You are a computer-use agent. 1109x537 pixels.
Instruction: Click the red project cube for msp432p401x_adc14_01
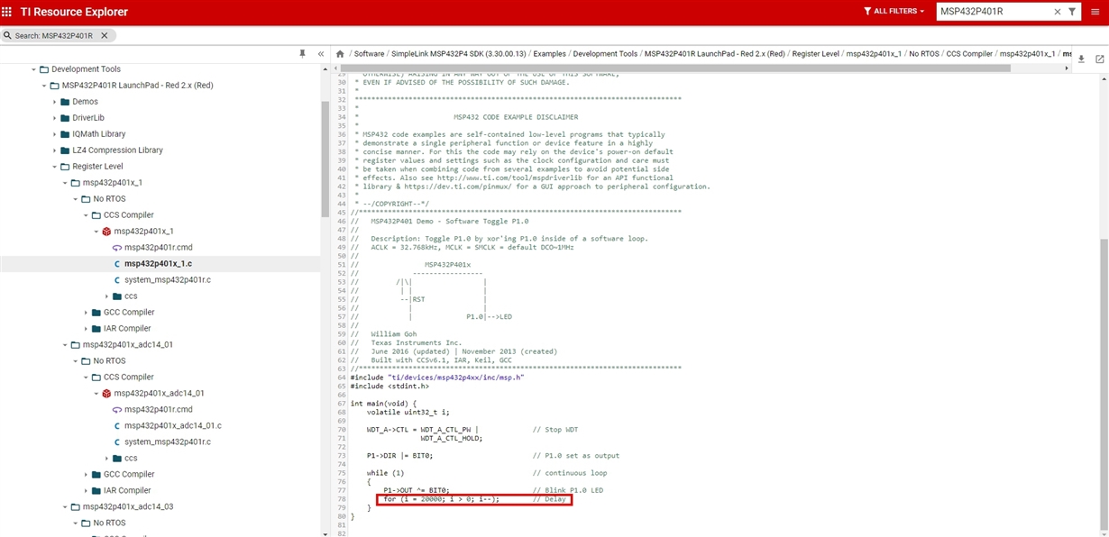coord(106,394)
